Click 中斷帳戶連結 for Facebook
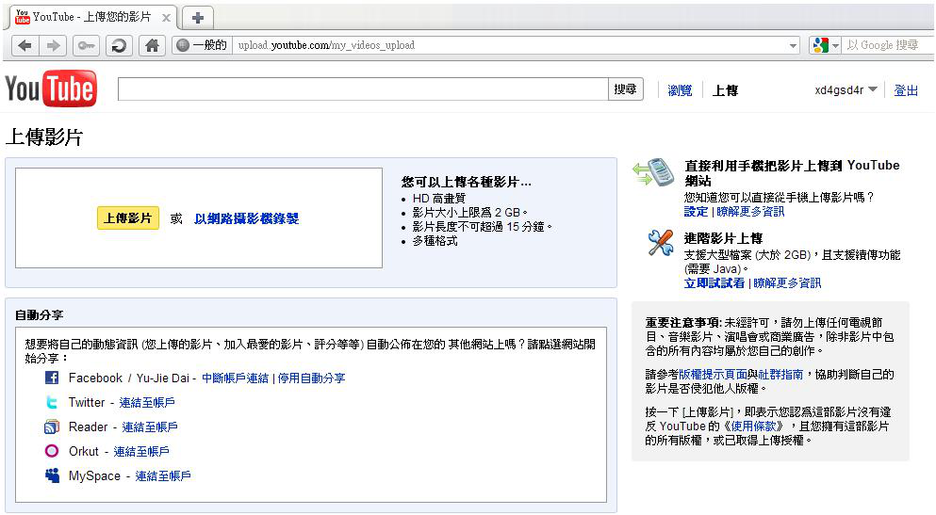The width and height of the screenshot is (936, 515). (236, 378)
